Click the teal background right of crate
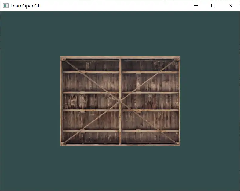Screen dimensions: 240x191 [x=209, y=102]
